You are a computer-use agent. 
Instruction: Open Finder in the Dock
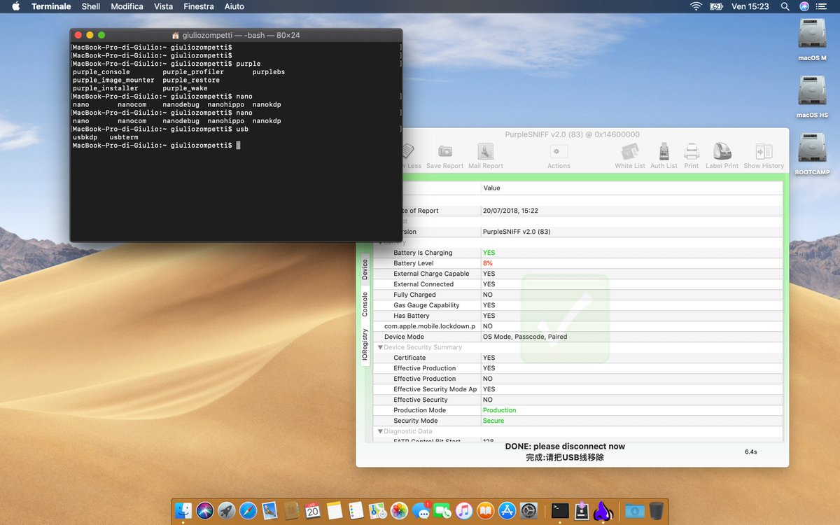point(184,511)
